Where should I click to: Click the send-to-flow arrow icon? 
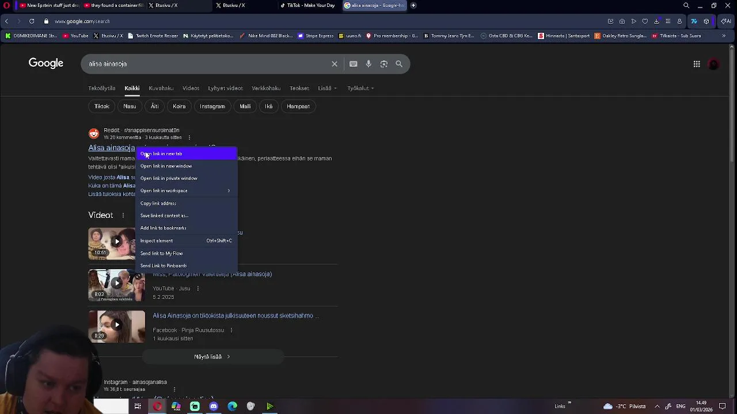633,21
